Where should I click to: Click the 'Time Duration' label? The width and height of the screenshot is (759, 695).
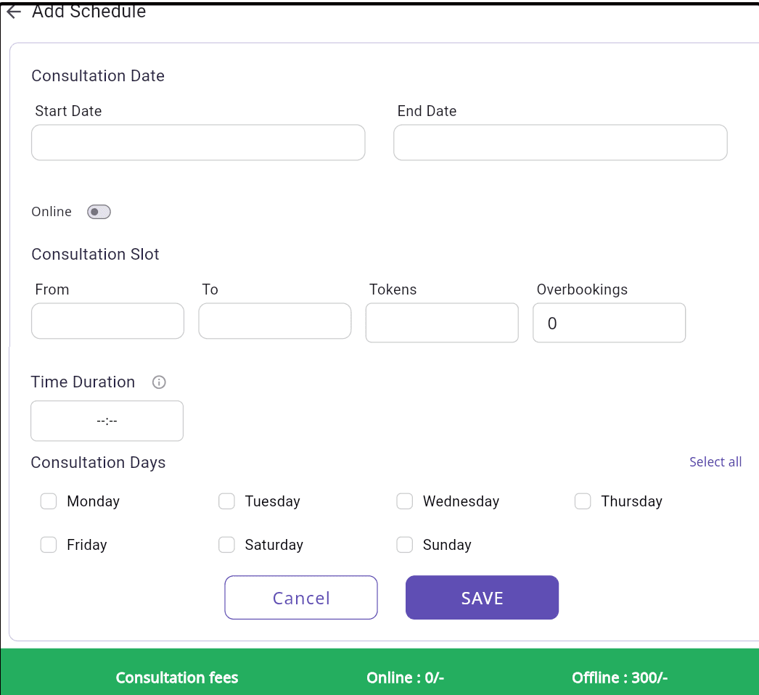(x=83, y=382)
